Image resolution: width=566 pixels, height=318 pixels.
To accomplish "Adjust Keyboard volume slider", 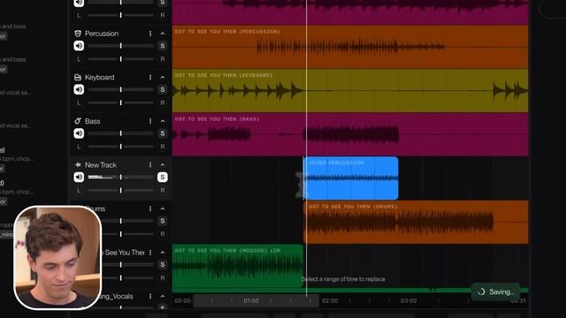I will pyautogui.click(x=121, y=89).
